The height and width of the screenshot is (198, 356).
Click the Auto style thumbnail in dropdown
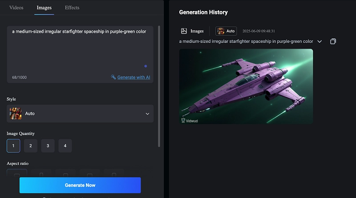click(16, 113)
